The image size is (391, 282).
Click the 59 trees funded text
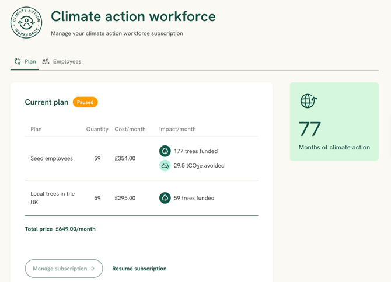(x=194, y=198)
